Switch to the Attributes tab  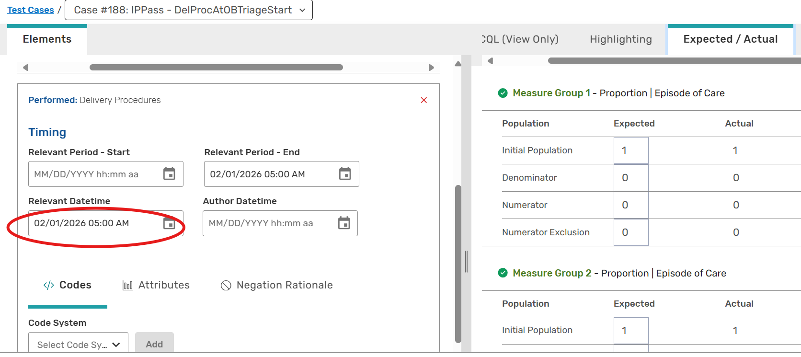click(x=156, y=285)
